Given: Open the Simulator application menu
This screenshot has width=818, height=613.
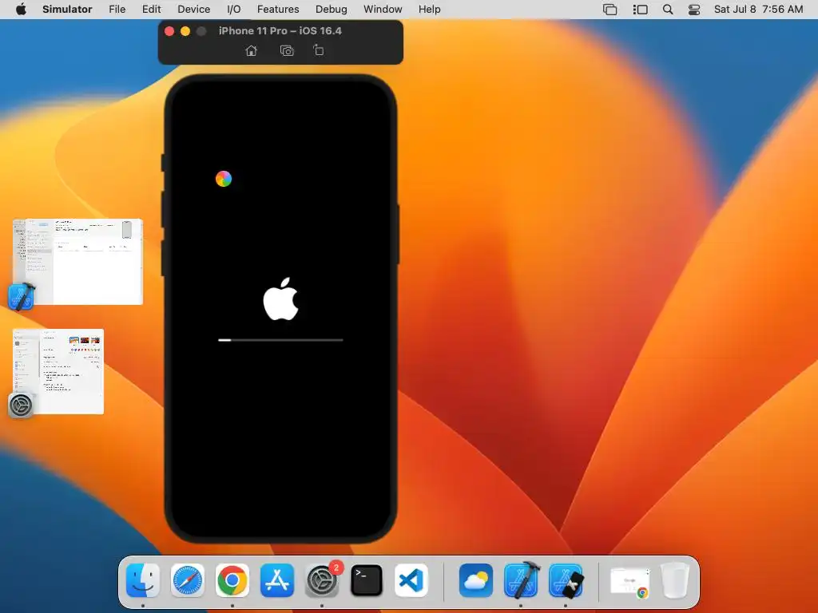Looking at the screenshot, I should 67,10.
